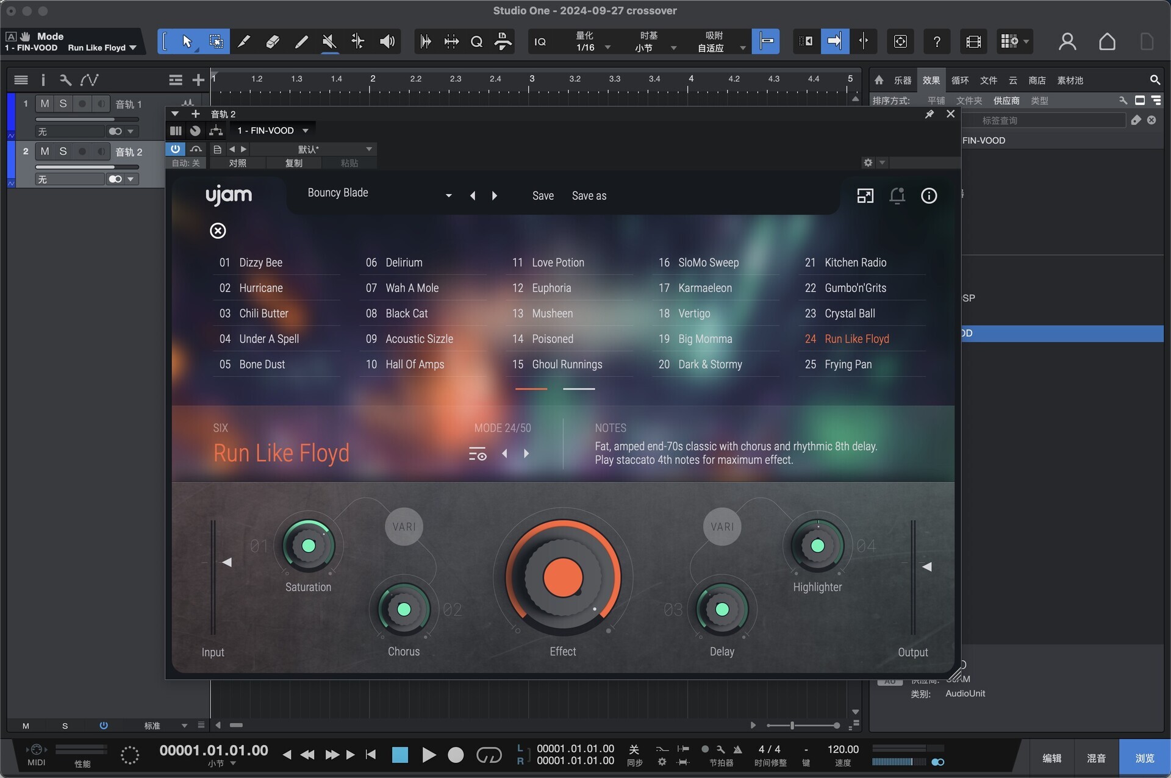Select mode 25 Frying Pan
Viewport: 1171px width, 778px height.
click(x=862, y=364)
